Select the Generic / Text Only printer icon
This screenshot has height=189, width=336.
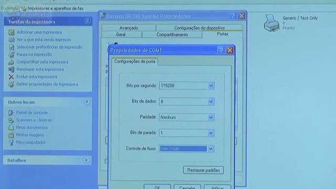click(272, 23)
